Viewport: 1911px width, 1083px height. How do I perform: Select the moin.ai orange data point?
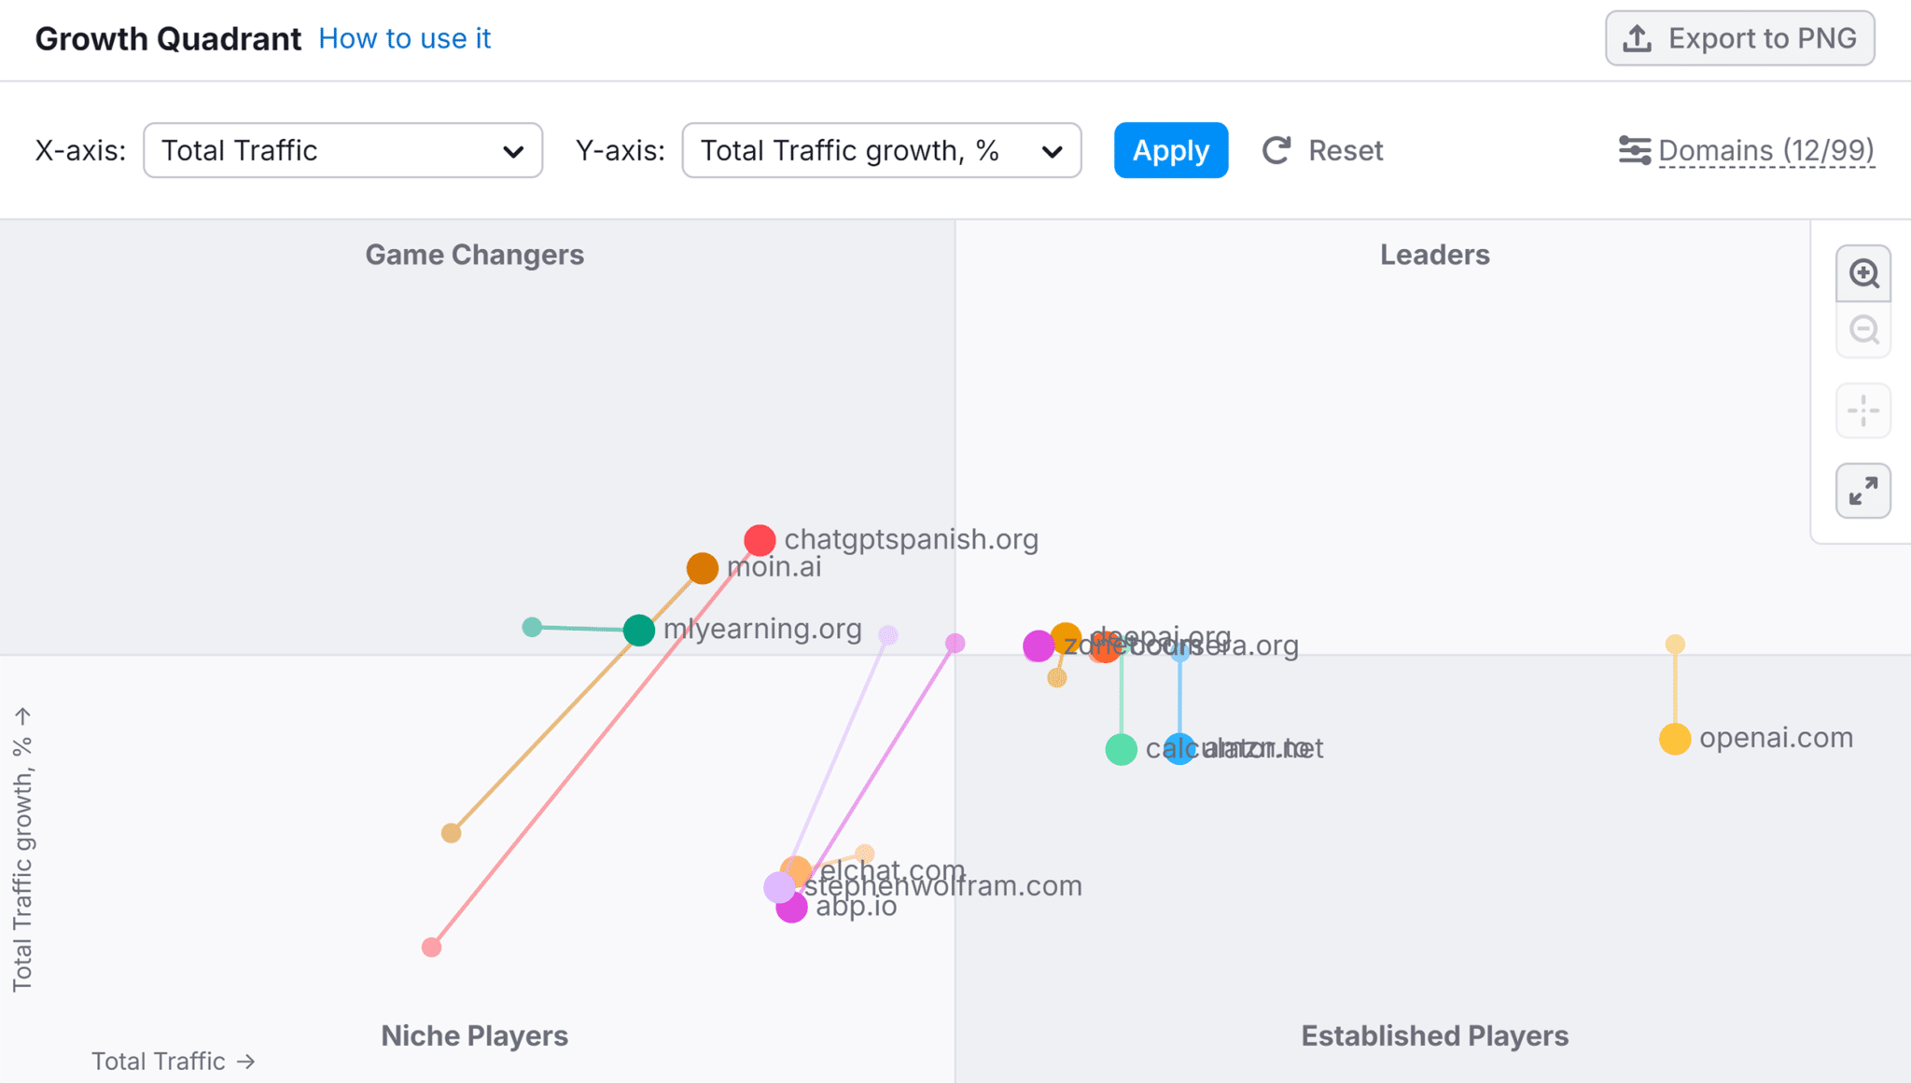(702, 567)
